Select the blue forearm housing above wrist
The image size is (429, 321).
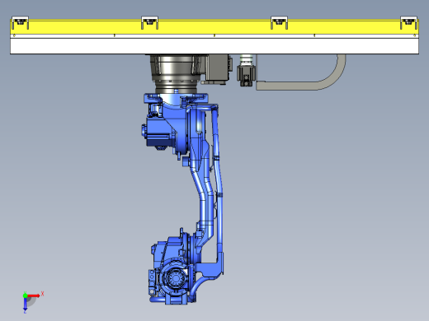click(171, 249)
